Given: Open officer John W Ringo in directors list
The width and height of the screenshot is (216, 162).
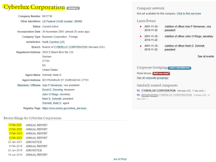Looking at the screenshot, I should click(50, 94).
